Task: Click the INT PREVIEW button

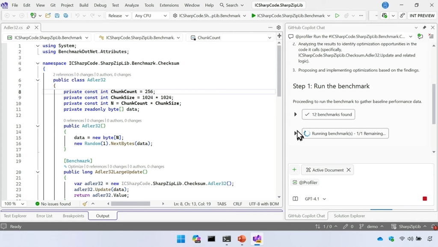Action: click(422, 16)
